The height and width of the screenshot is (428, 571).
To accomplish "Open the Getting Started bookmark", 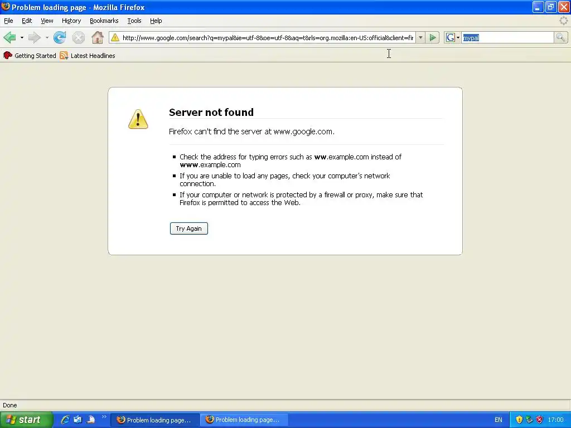I will pos(30,55).
